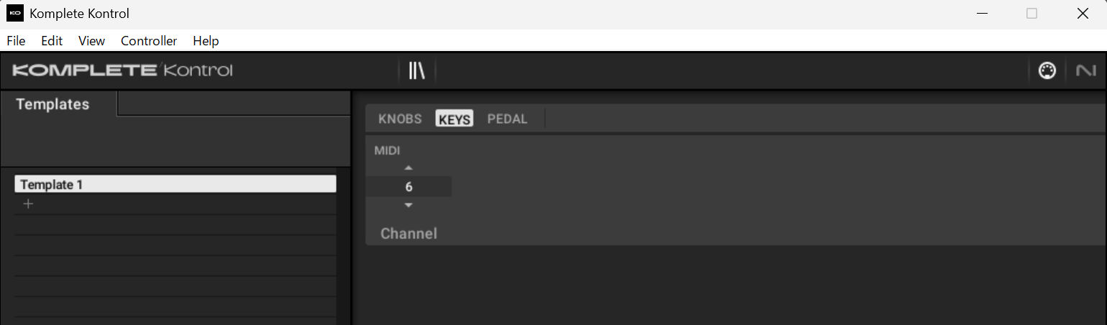Open the library browser icon

[417, 70]
